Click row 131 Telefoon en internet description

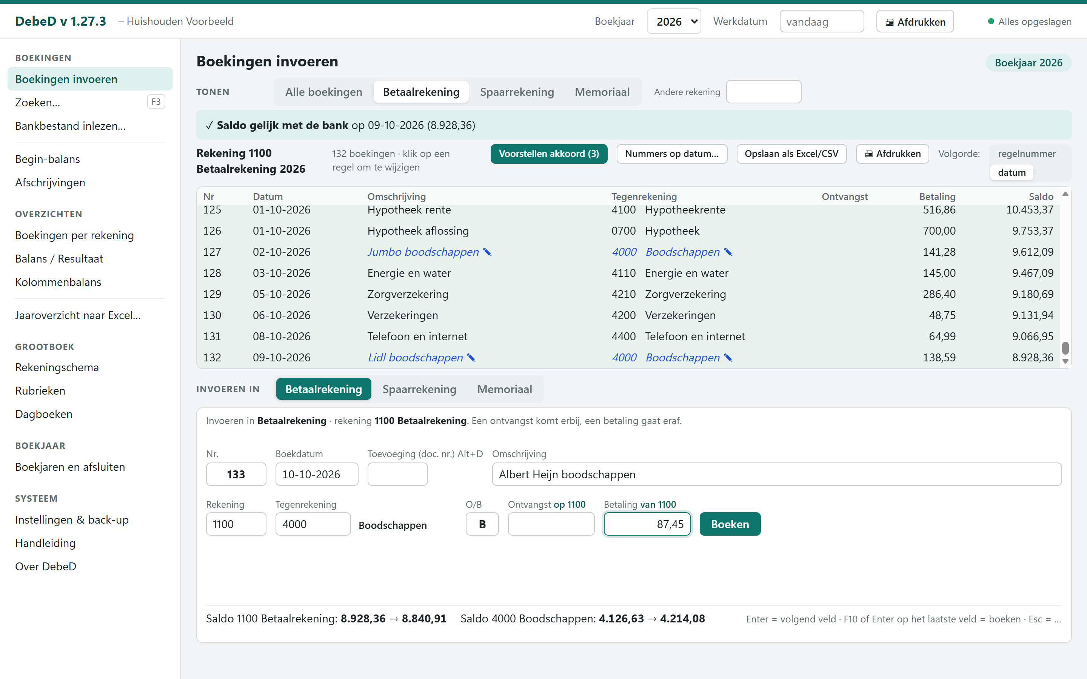pos(417,336)
